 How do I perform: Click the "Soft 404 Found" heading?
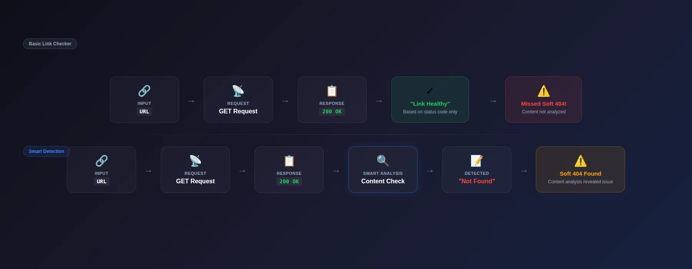580,174
